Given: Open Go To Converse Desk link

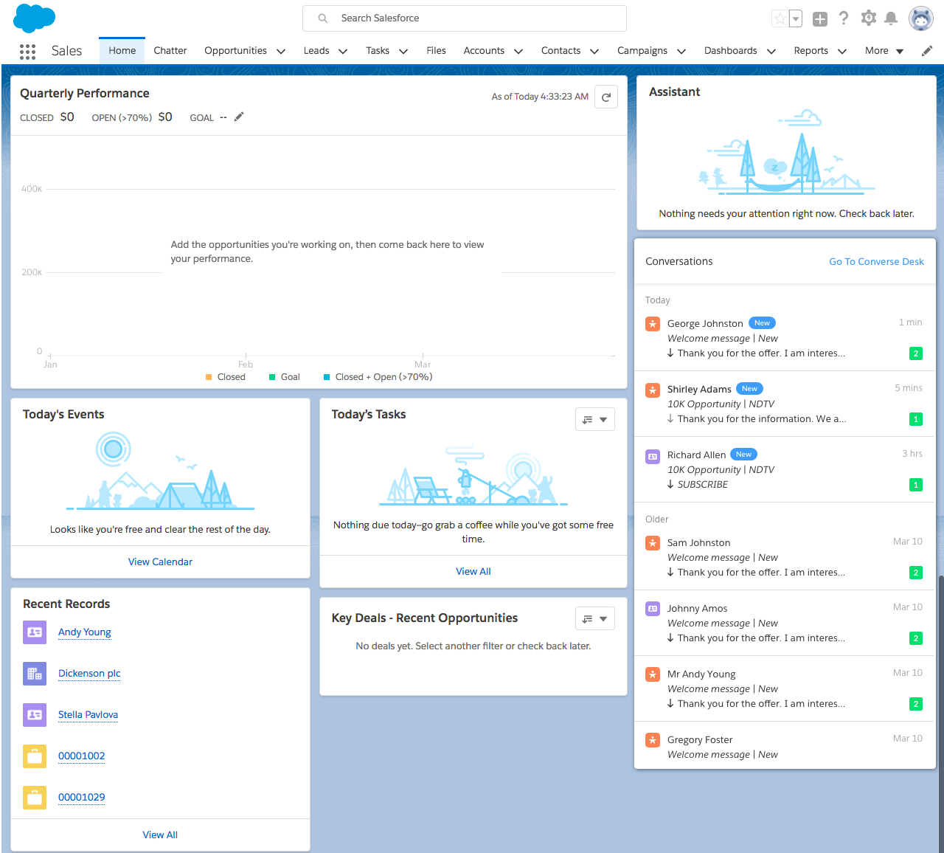Looking at the screenshot, I should [x=876, y=262].
